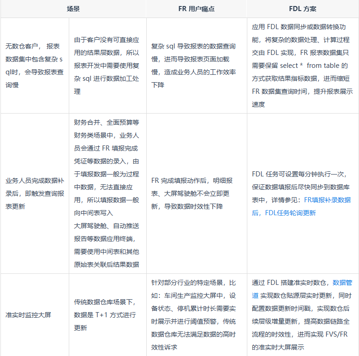The width and height of the screenshot is (359, 356).
Task: Click the FR 用户痛点 column header
Action: 197,9
